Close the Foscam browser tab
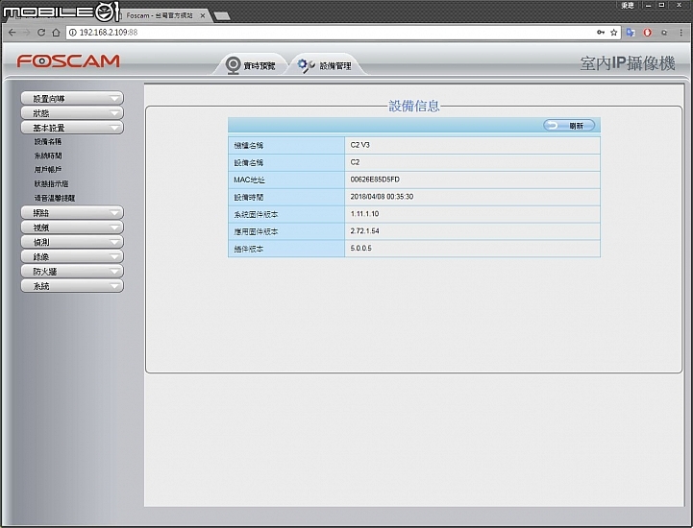 pos(203,15)
